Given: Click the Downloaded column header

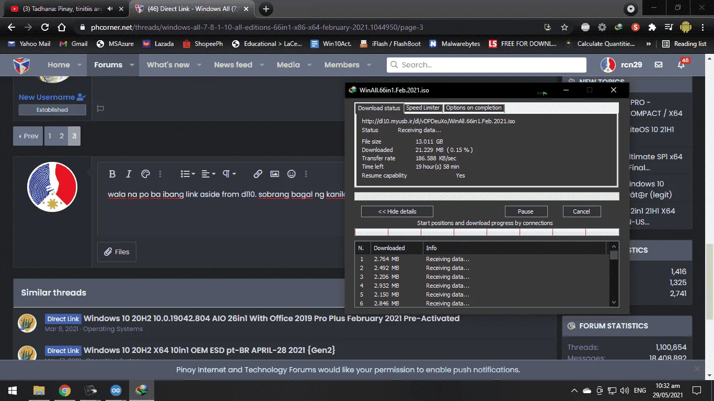Looking at the screenshot, I should tap(397, 248).
